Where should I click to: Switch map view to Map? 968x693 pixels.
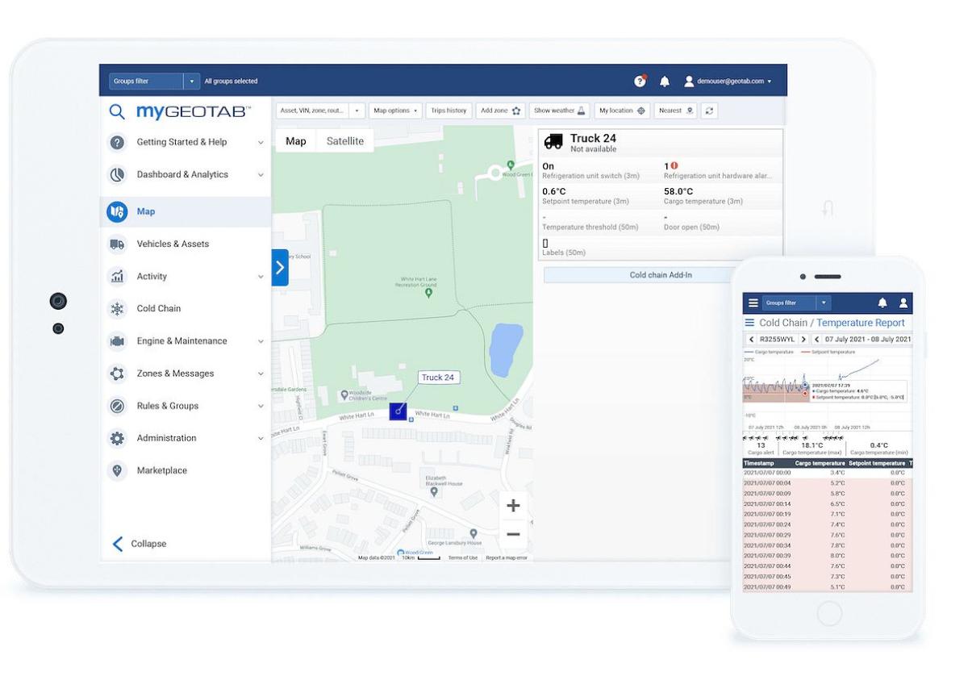[x=296, y=141]
